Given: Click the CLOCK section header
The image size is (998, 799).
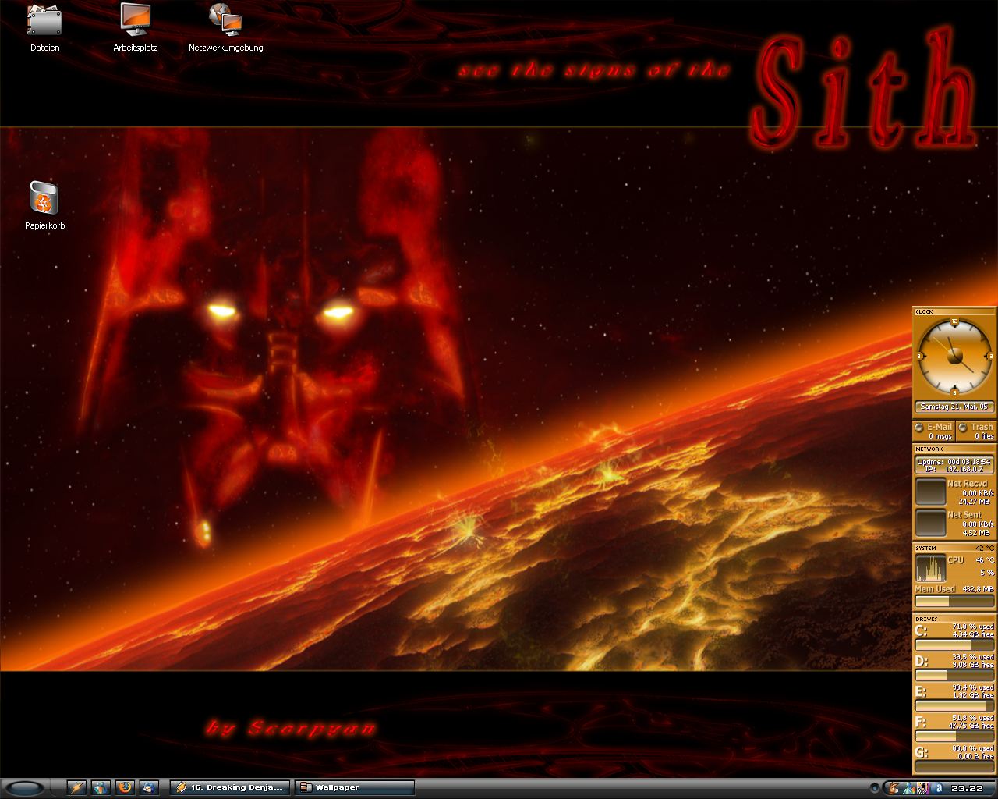Looking at the screenshot, I should tap(954, 311).
